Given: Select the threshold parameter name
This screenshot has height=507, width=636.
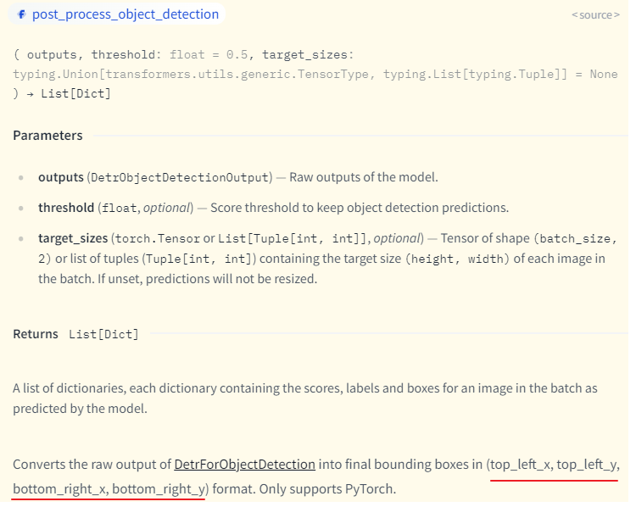Looking at the screenshot, I should tap(66, 208).
